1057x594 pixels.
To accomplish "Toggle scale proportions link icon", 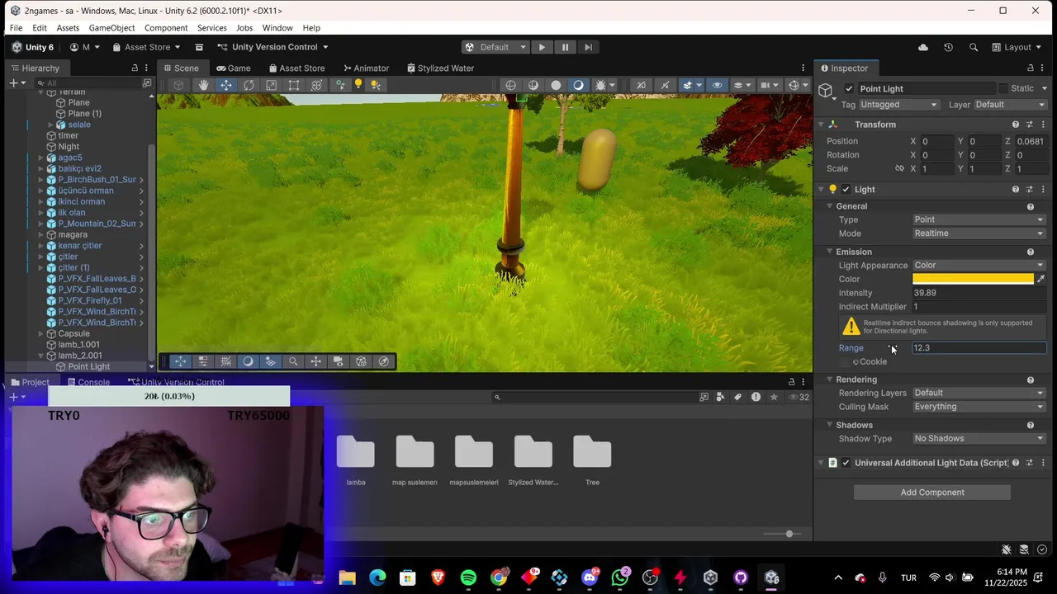I will [899, 168].
